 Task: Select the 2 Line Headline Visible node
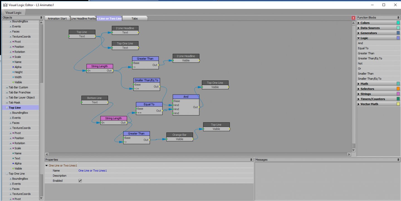(x=186, y=58)
